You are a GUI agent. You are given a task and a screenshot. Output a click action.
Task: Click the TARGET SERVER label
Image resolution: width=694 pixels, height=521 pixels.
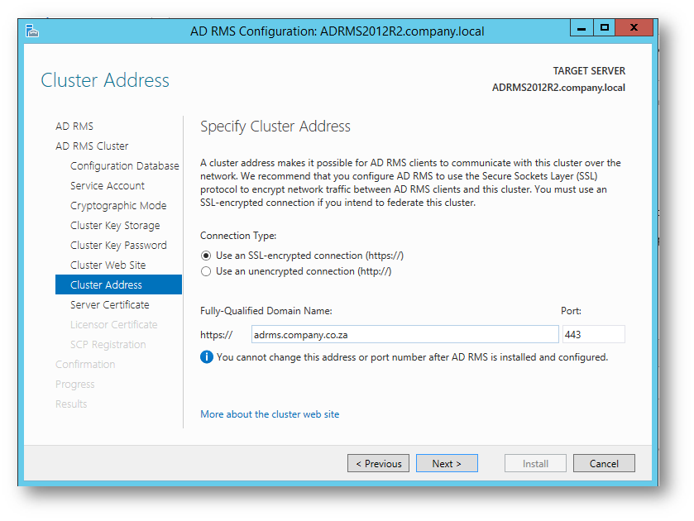pyautogui.click(x=589, y=71)
